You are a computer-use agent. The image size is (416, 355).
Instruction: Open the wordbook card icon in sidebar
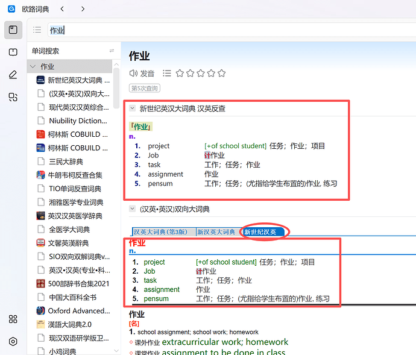tap(13, 52)
